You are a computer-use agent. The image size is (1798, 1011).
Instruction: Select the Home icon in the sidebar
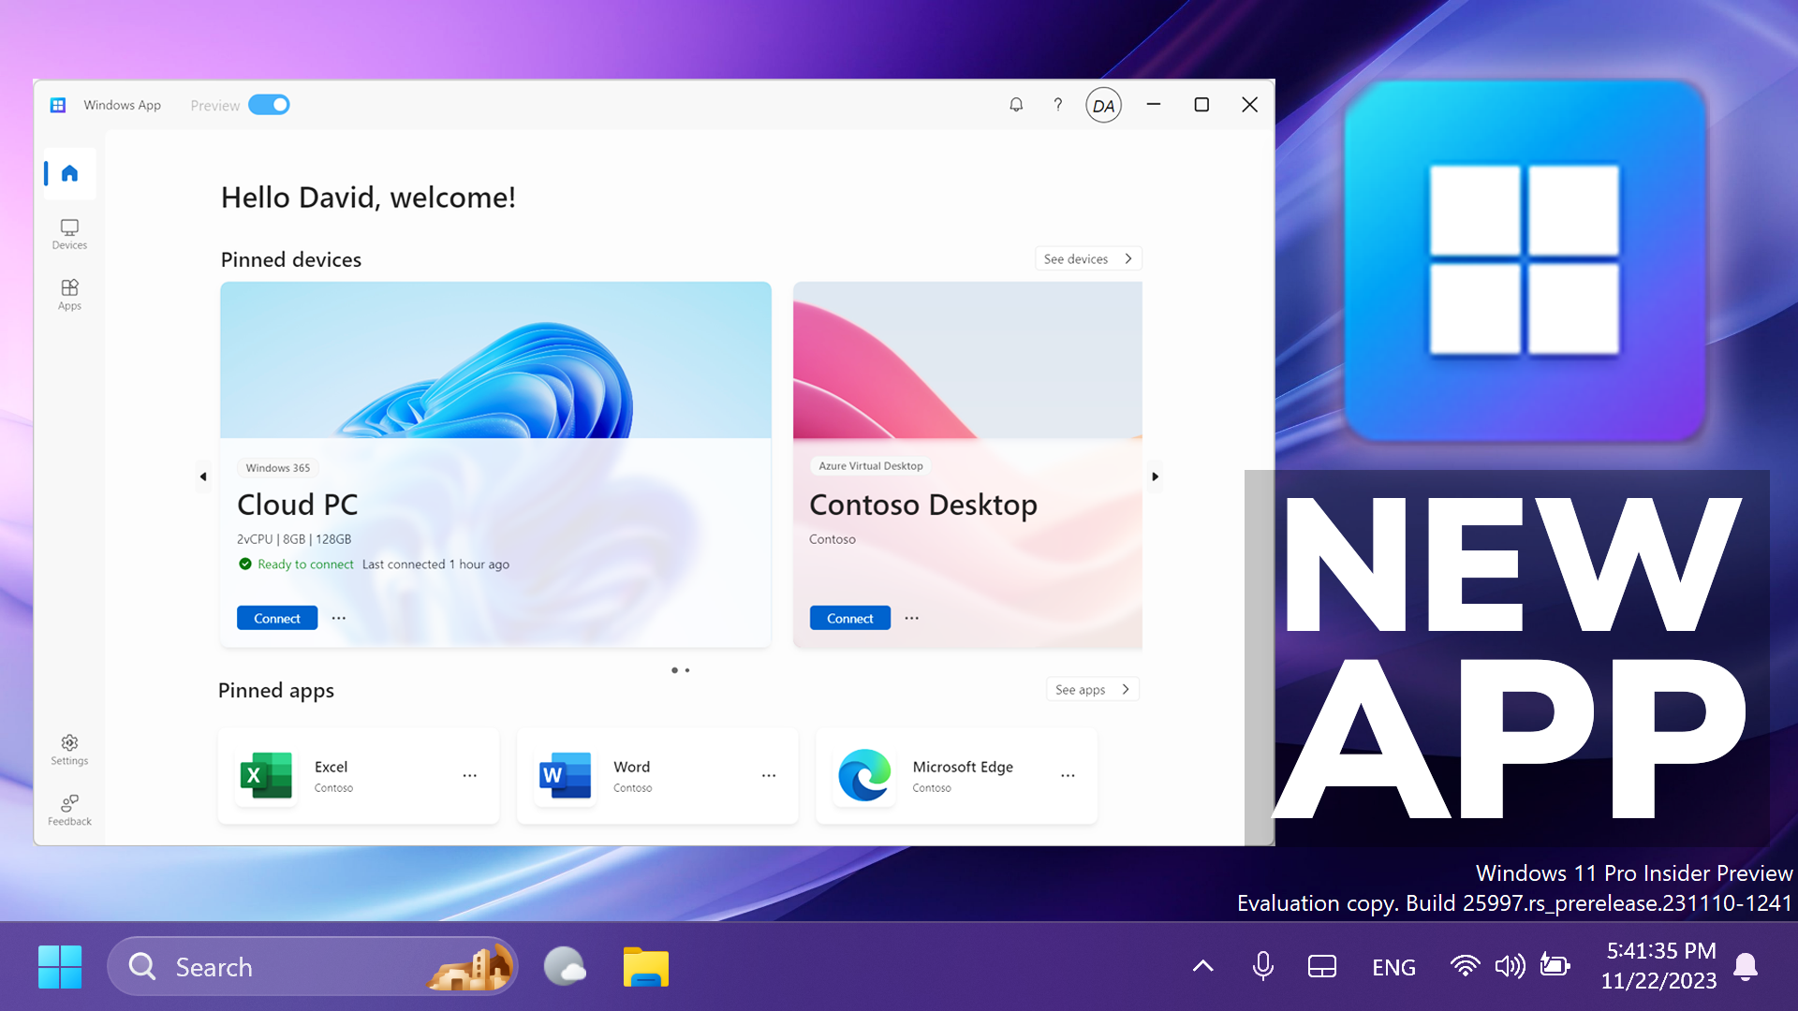[x=68, y=173]
